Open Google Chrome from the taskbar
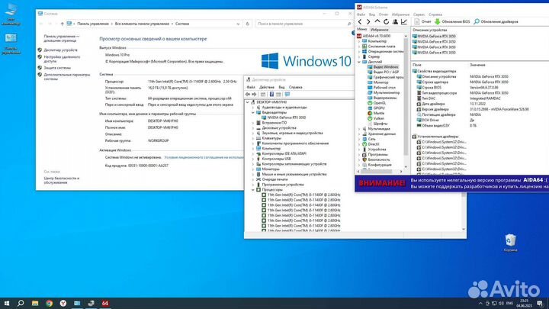Image resolution: width=549 pixels, height=309 pixels. [49, 304]
